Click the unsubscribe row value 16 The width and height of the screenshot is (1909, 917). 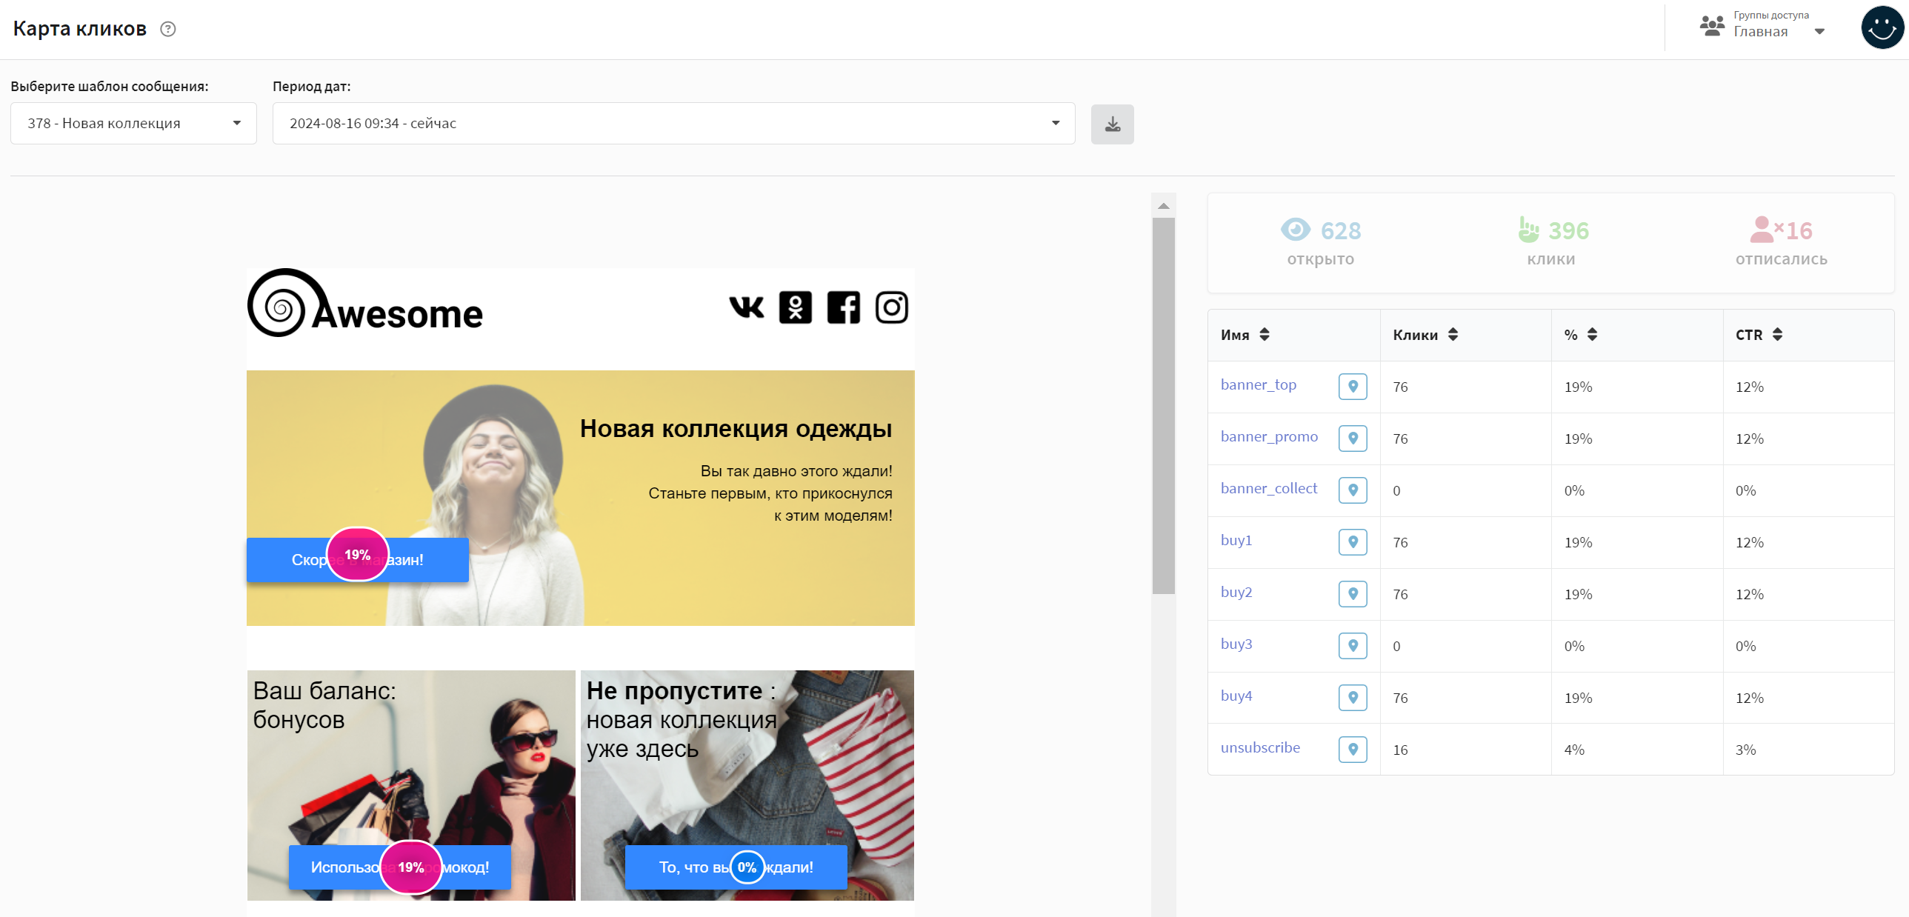point(1400,750)
